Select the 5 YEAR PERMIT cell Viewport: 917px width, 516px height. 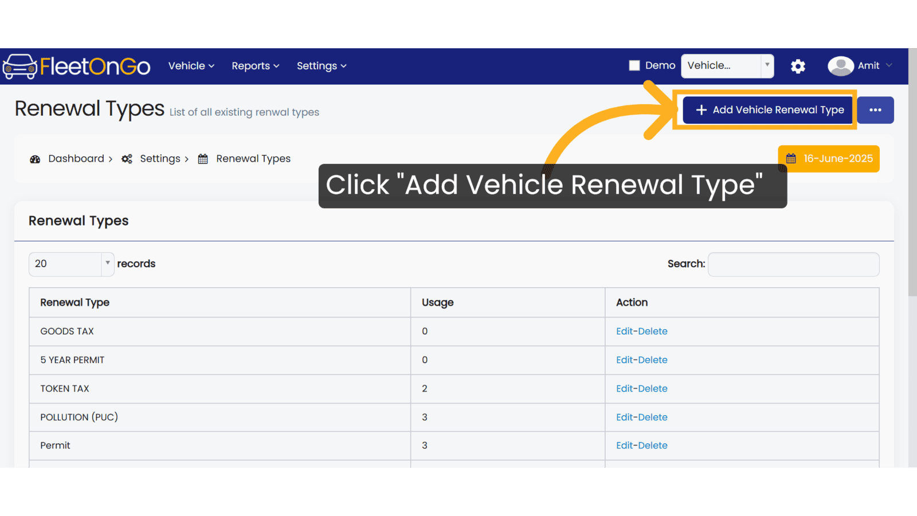click(x=220, y=360)
